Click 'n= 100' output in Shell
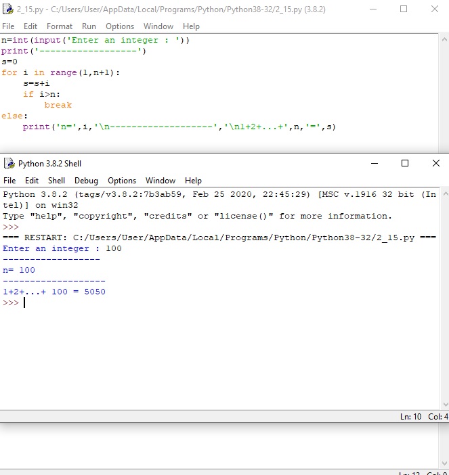This screenshot has width=449, height=475. [x=19, y=270]
